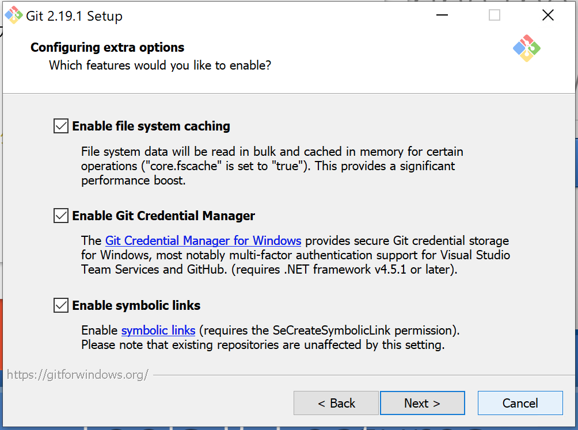Click the maximize button in the title bar

click(494, 16)
